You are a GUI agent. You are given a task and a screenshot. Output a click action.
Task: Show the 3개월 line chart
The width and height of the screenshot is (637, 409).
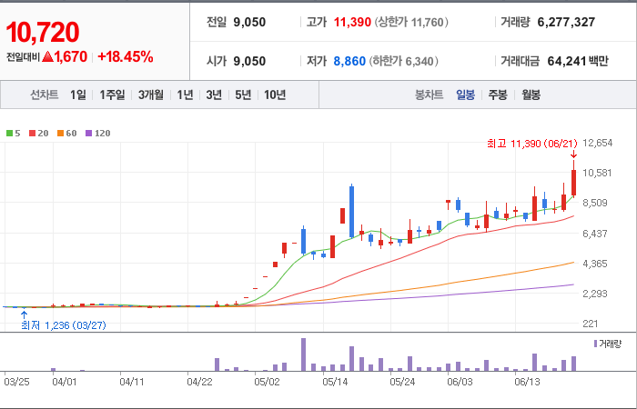coord(151,95)
